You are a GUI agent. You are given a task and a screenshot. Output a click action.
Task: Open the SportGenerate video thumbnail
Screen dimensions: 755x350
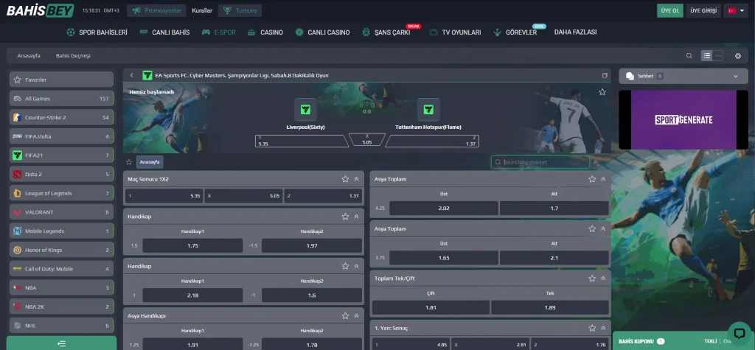[683, 120]
